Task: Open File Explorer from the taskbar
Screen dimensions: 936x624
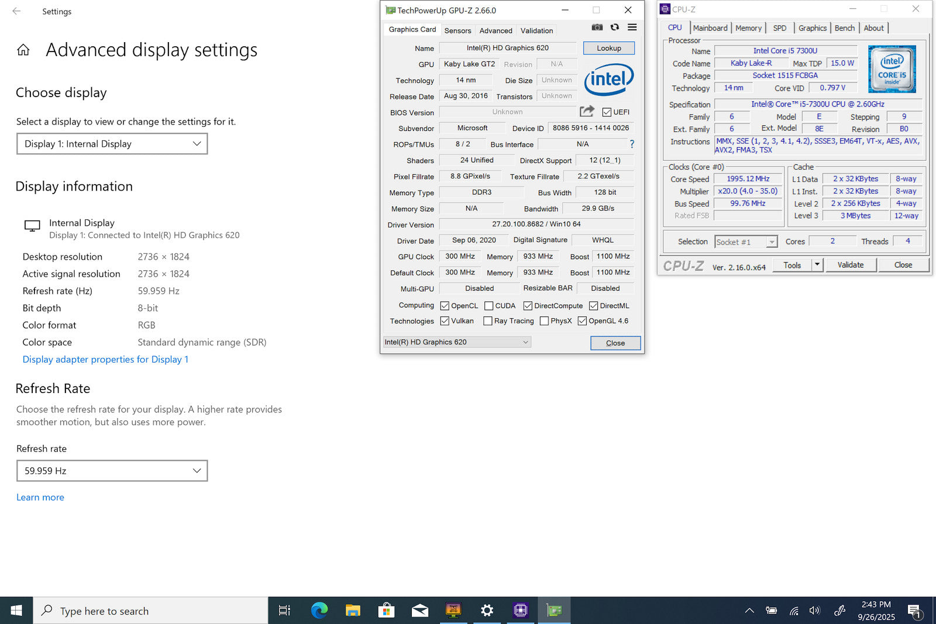Action: (353, 611)
